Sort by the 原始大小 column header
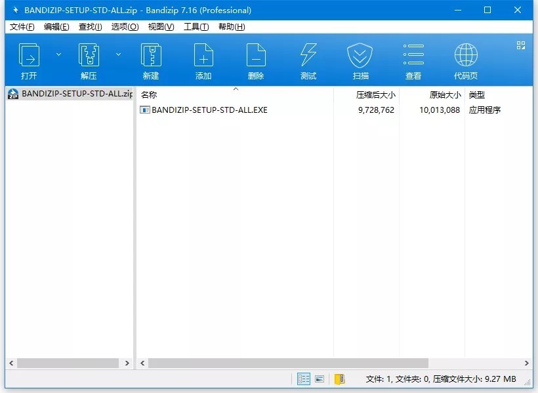 click(432, 94)
